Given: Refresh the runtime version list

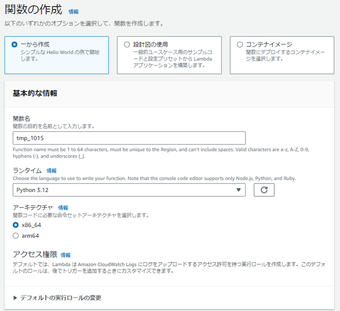Looking at the screenshot, I should point(265,190).
